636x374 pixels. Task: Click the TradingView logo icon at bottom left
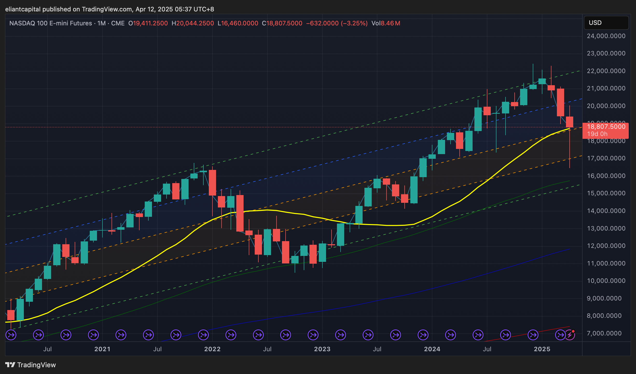tap(10, 365)
